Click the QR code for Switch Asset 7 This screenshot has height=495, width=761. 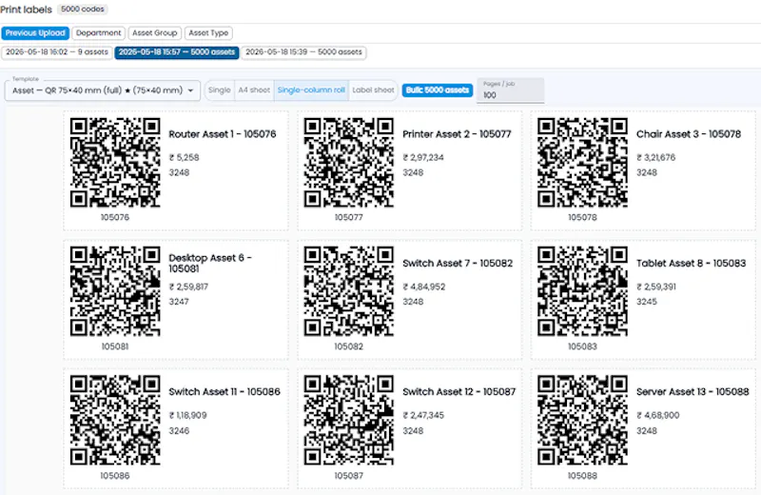click(349, 291)
